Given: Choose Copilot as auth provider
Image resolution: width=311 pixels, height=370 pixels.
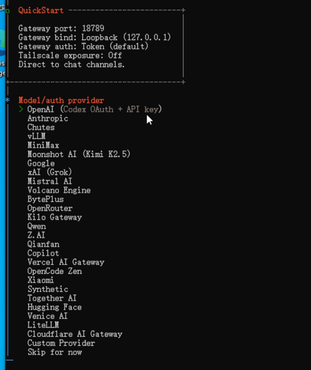Looking at the screenshot, I should [x=43, y=253].
